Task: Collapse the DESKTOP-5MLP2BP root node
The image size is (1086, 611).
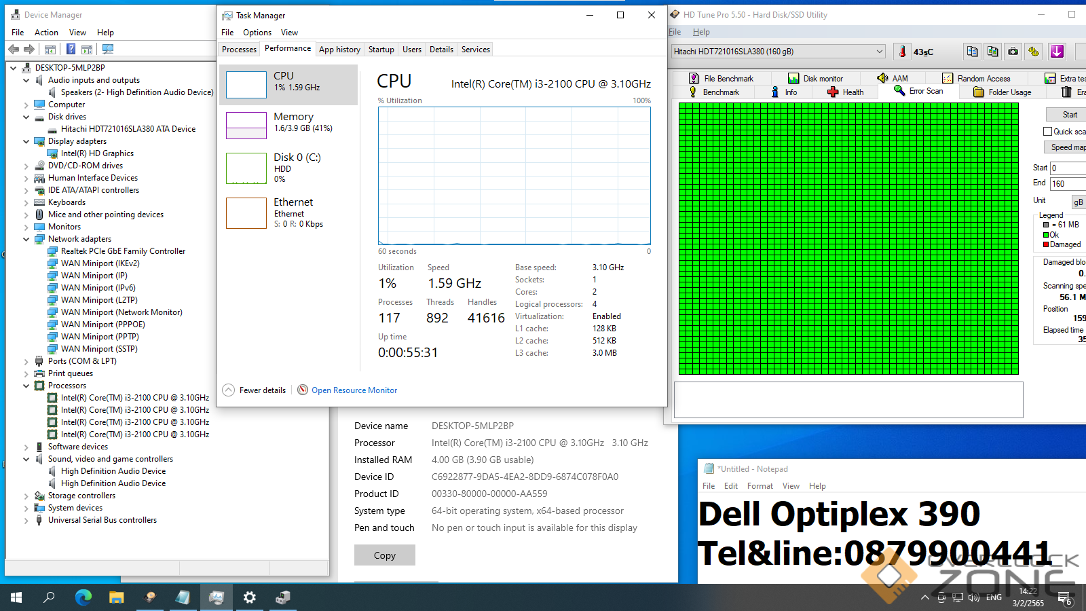Action: (13, 68)
